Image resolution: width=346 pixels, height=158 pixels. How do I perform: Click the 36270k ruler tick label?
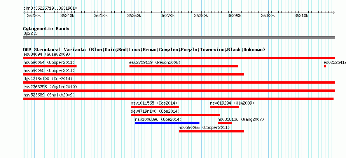[x=168, y=16]
